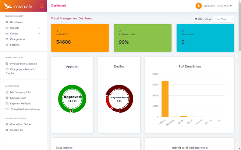241x150 pixels.
Task: Click the Fraud Management Dashboard heading
Action: click(72, 18)
